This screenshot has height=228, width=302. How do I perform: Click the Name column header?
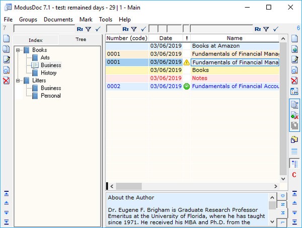pos(234,38)
